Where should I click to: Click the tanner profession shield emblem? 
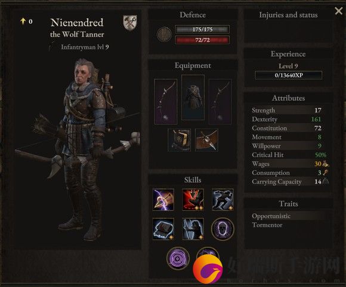(130, 23)
